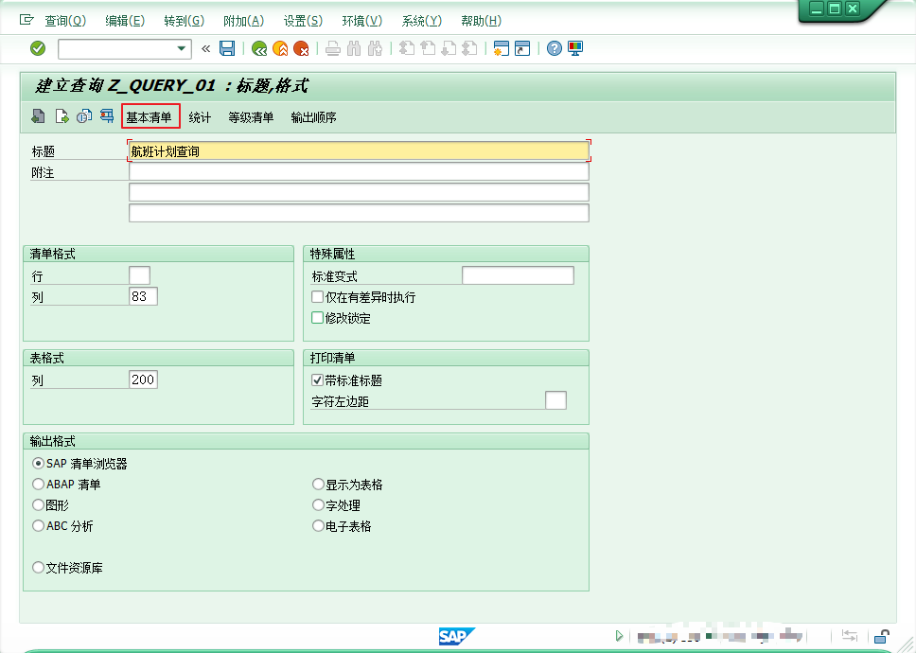Select the ABAP 清单 radio button
Screen dimensions: 916x653
38,485
